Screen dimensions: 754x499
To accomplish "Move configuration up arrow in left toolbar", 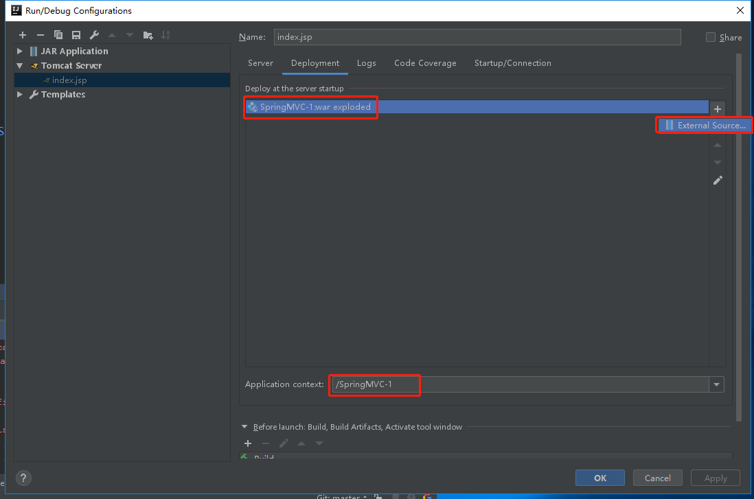I will pos(112,35).
